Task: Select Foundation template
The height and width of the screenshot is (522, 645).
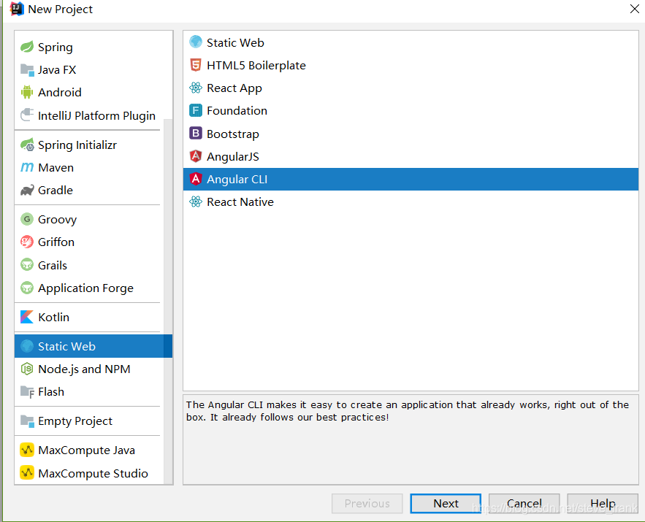Action: (x=411, y=110)
